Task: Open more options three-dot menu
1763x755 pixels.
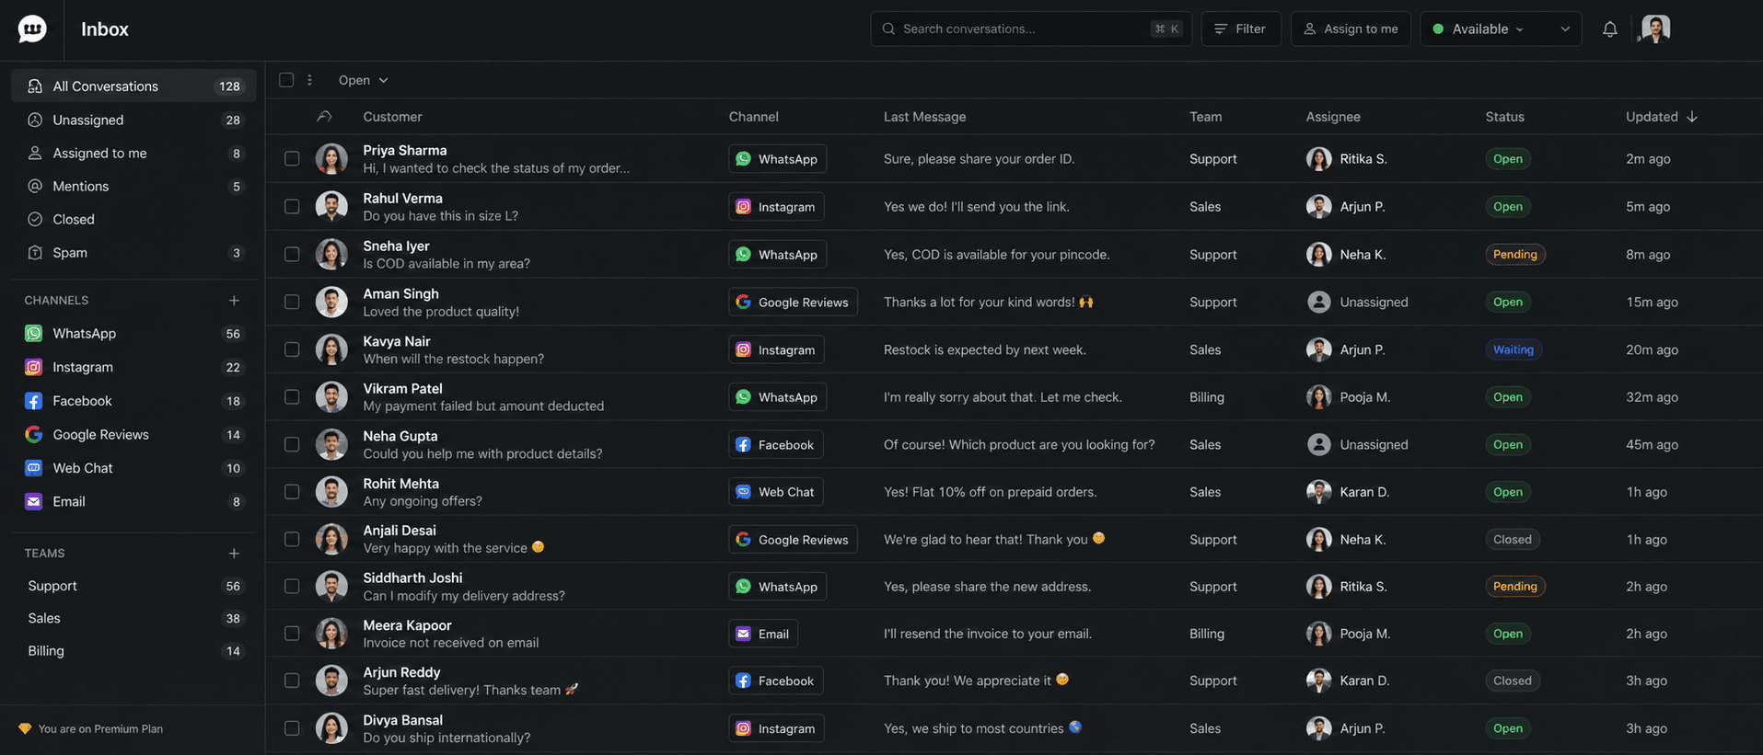Action: (x=309, y=80)
